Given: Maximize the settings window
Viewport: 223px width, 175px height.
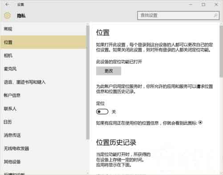Looking at the screenshot, I should click(203, 5).
